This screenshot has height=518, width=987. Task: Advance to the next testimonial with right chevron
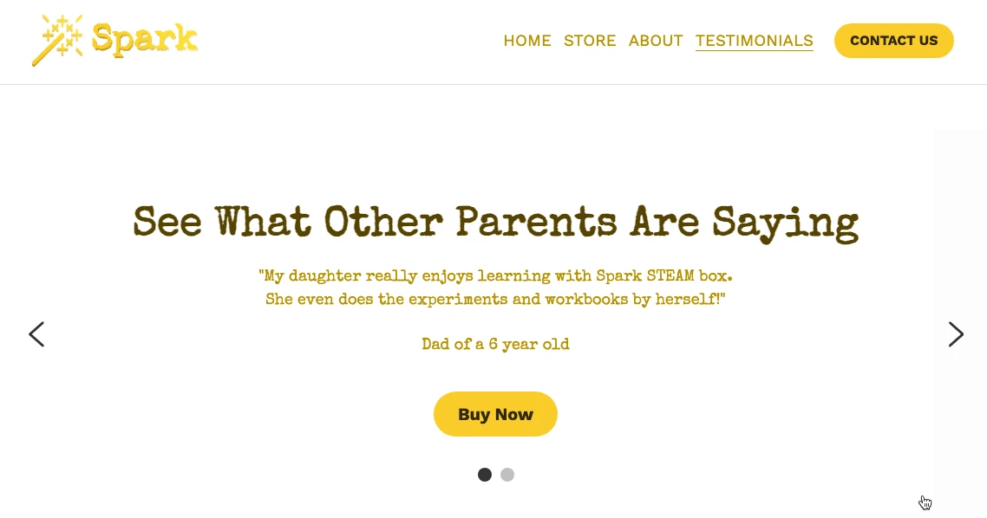956,334
